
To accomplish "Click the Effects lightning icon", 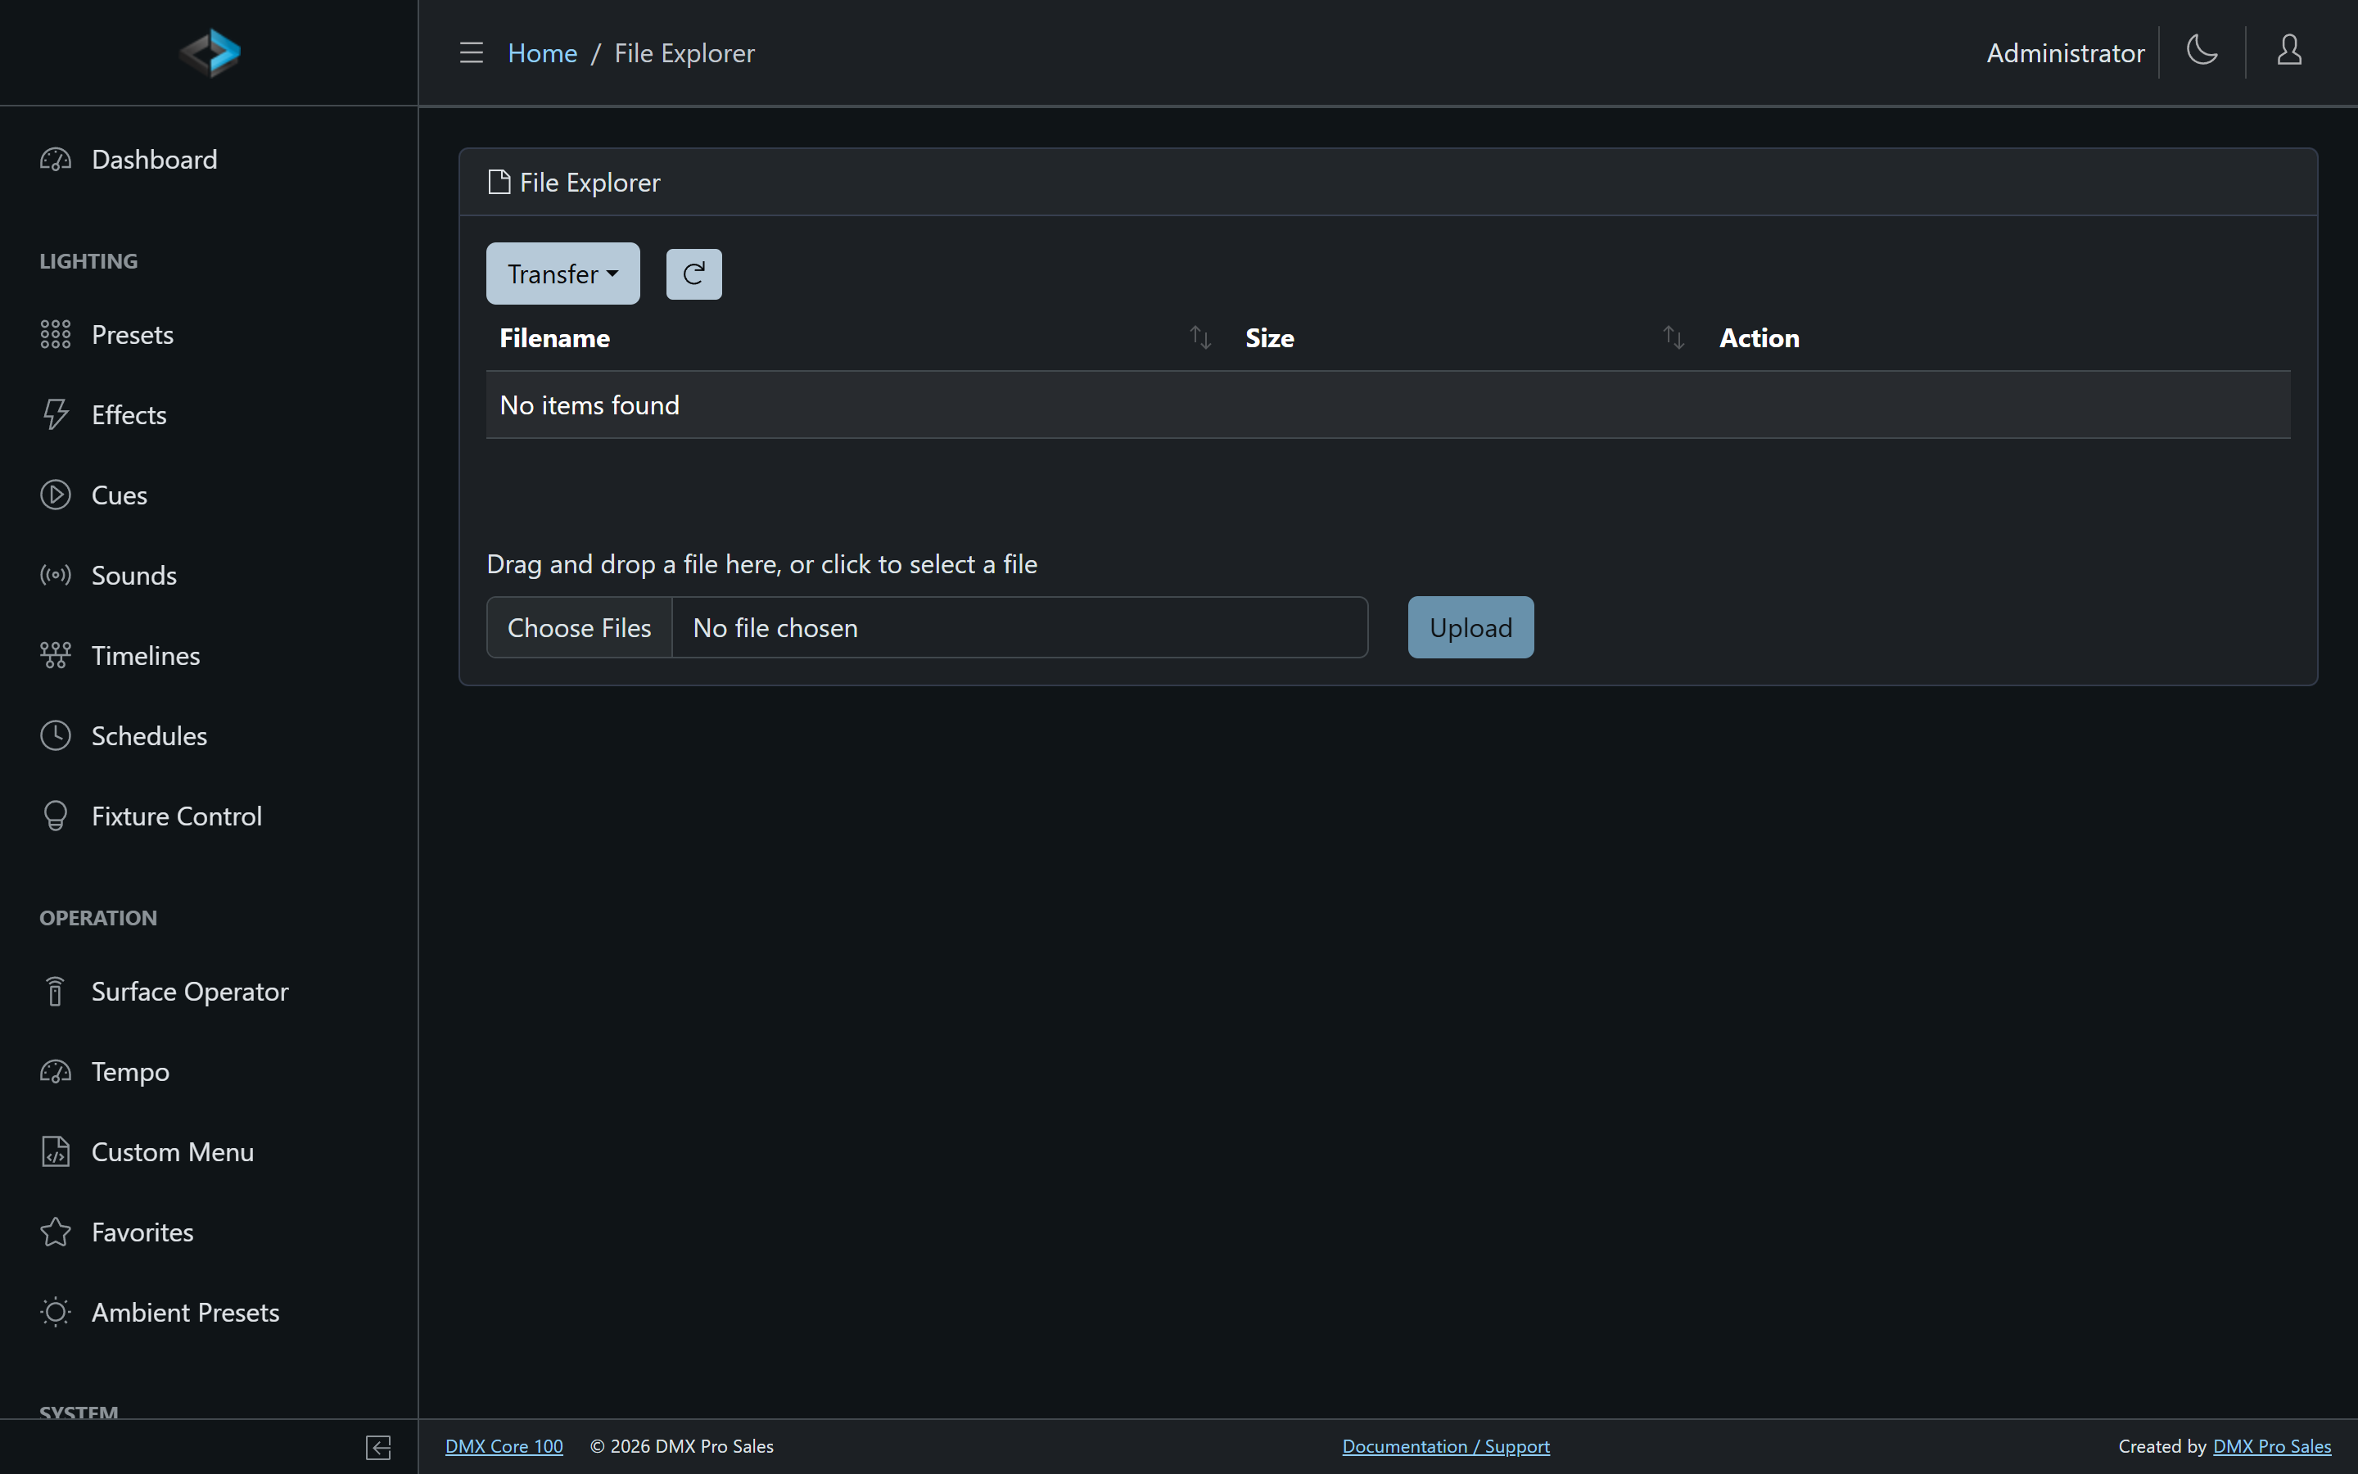I will (x=56, y=414).
